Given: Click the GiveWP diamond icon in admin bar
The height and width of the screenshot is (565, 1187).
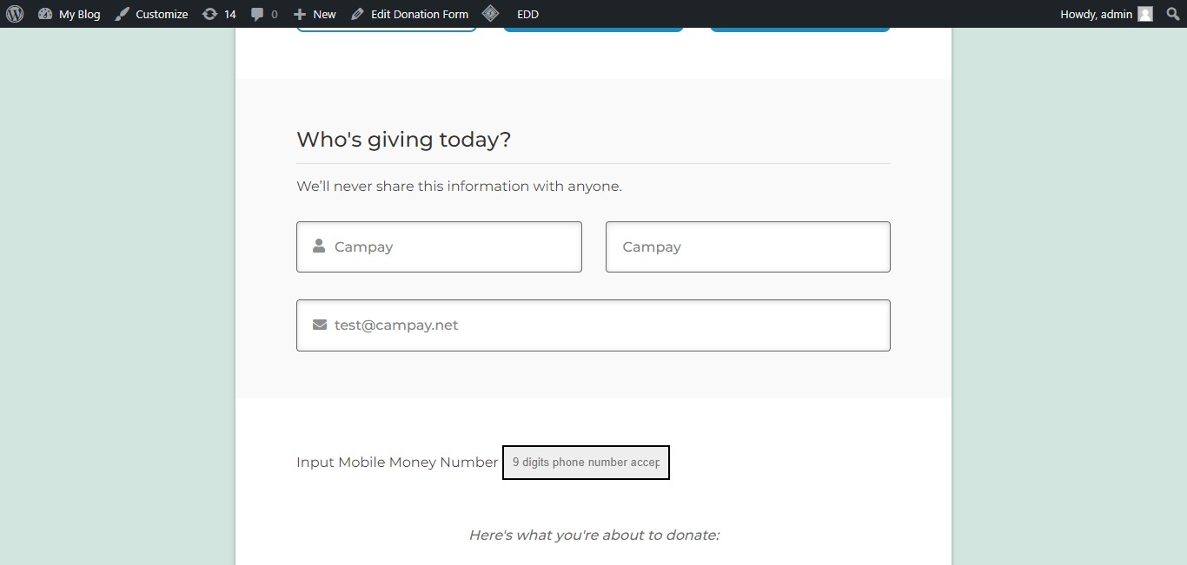Looking at the screenshot, I should coord(491,14).
